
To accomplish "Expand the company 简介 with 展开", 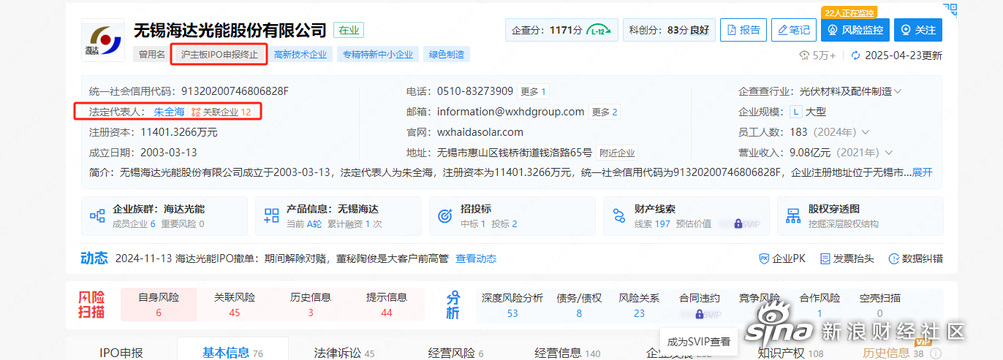I will [x=923, y=173].
